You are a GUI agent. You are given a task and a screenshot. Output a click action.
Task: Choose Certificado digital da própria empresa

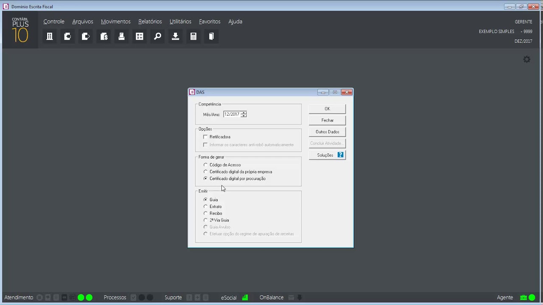[205, 172]
